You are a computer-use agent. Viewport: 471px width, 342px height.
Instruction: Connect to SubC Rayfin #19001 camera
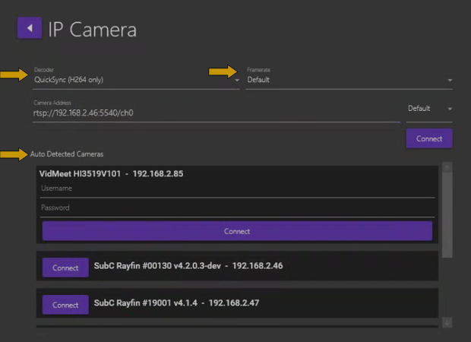(x=65, y=305)
